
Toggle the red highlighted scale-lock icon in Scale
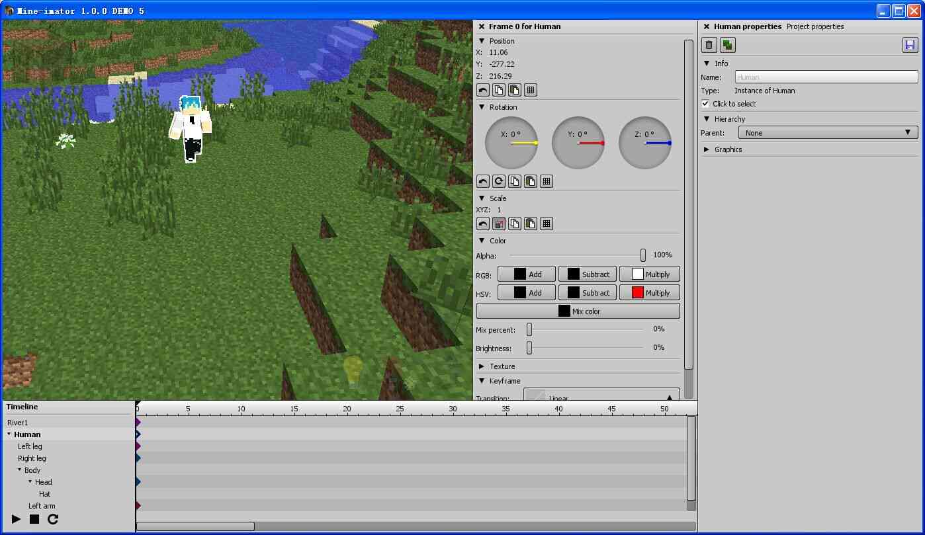point(499,224)
